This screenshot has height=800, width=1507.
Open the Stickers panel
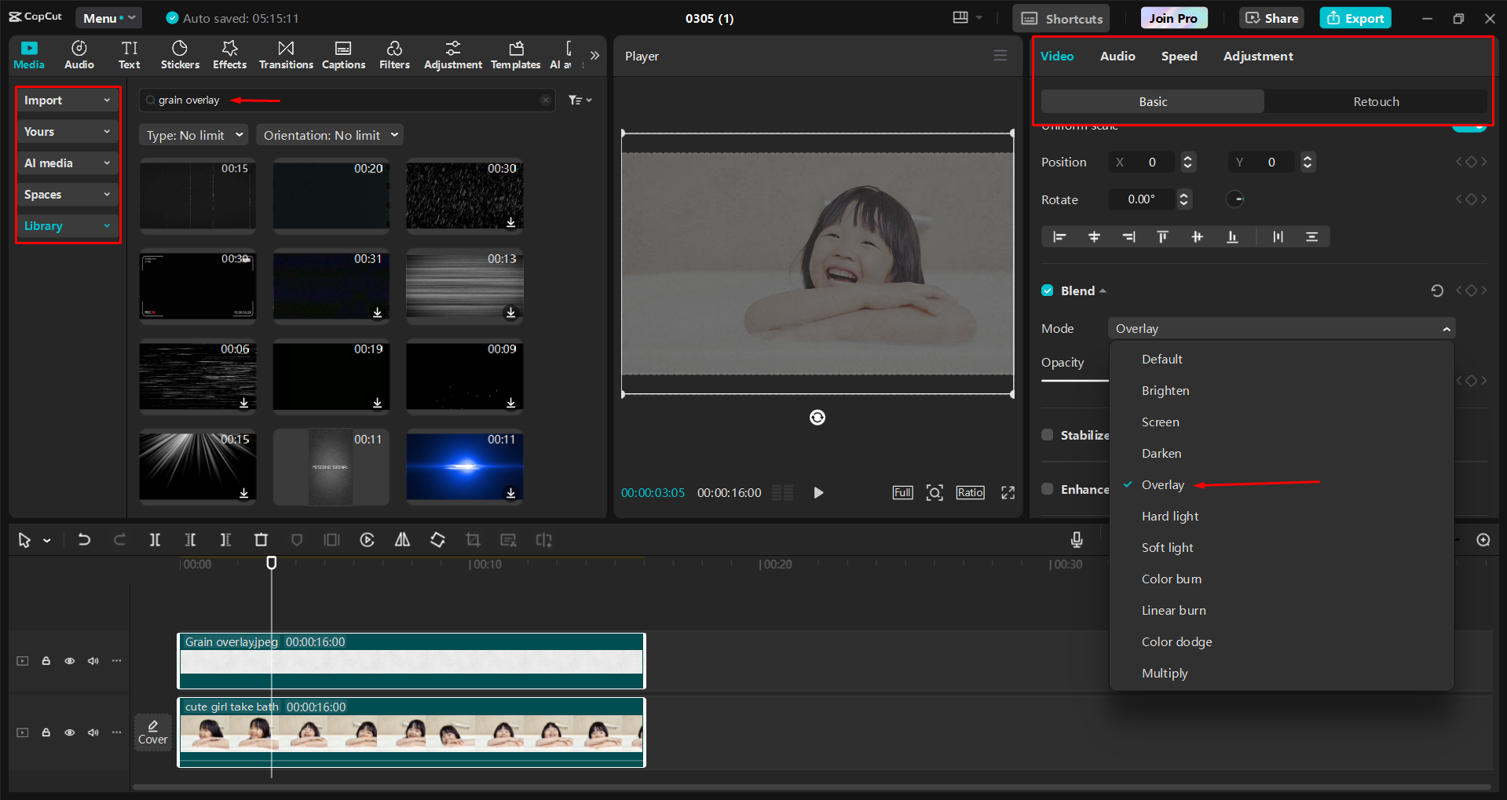[x=180, y=54]
